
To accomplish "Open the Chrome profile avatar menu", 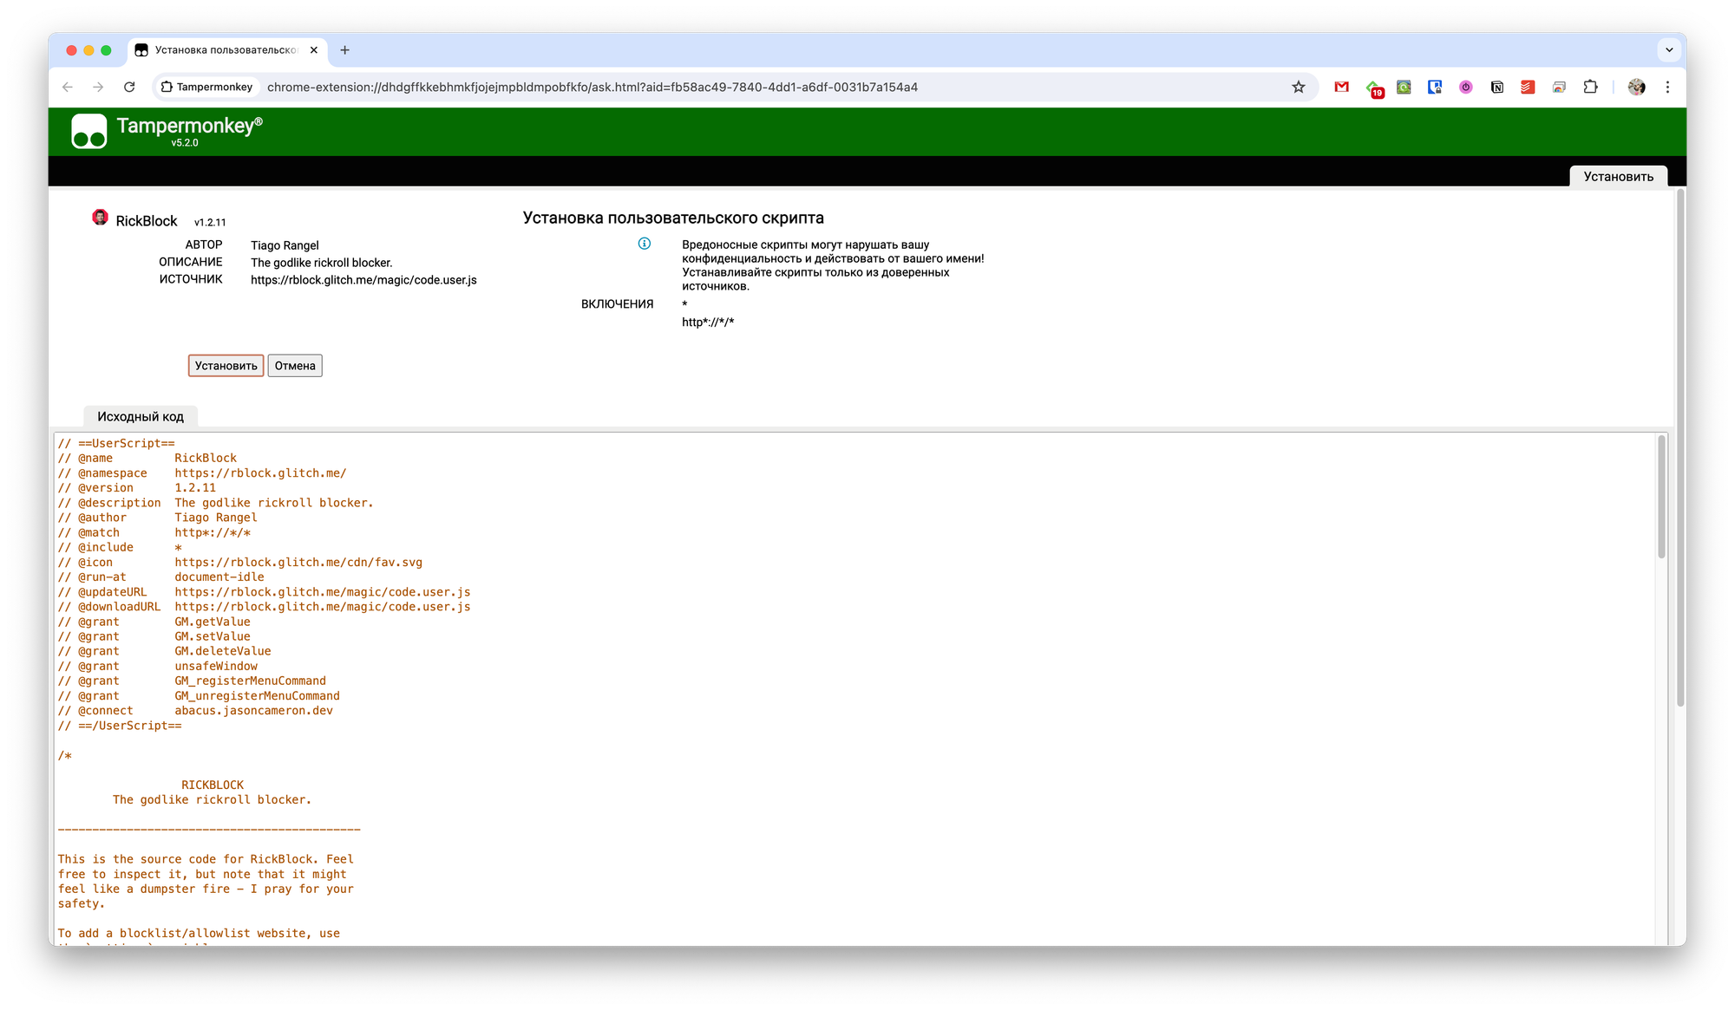I will 1636,87.
